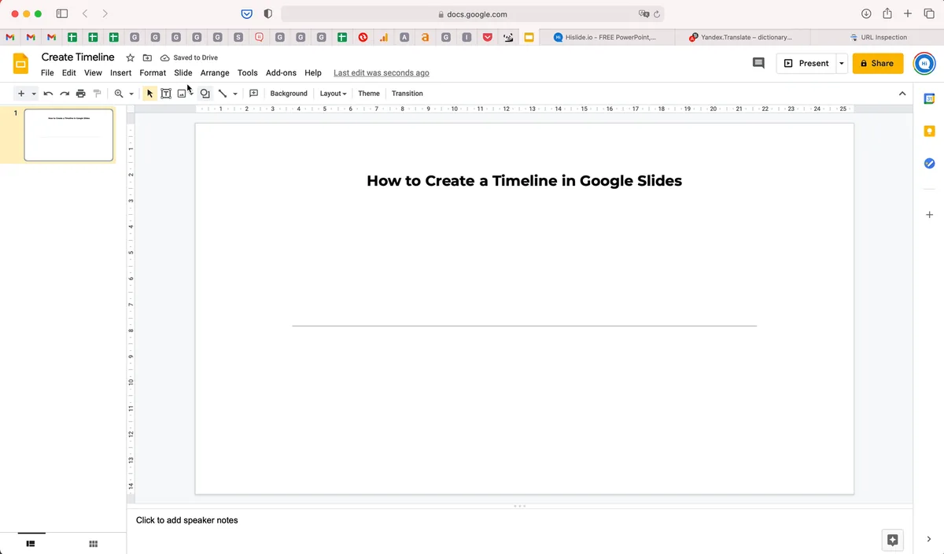Image resolution: width=944 pixels, height=554 pixels.
Task: Print the presentation using the printer icon
Action: (80, 94)
